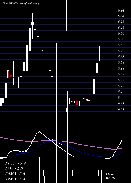Viewport: 131px width, 183px height.
Task: Click the first large red candlestick near 5.48
Action: tap(8, 74)
